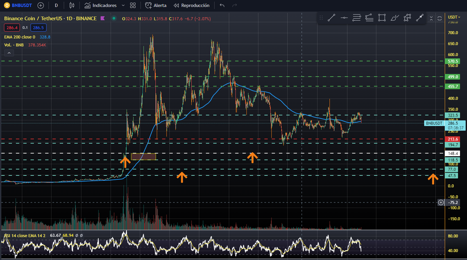The image size is (467, 260).
Task: Select the Vol. BNB indicator legend
Action: pyautogui.click(x=15, y=45)
